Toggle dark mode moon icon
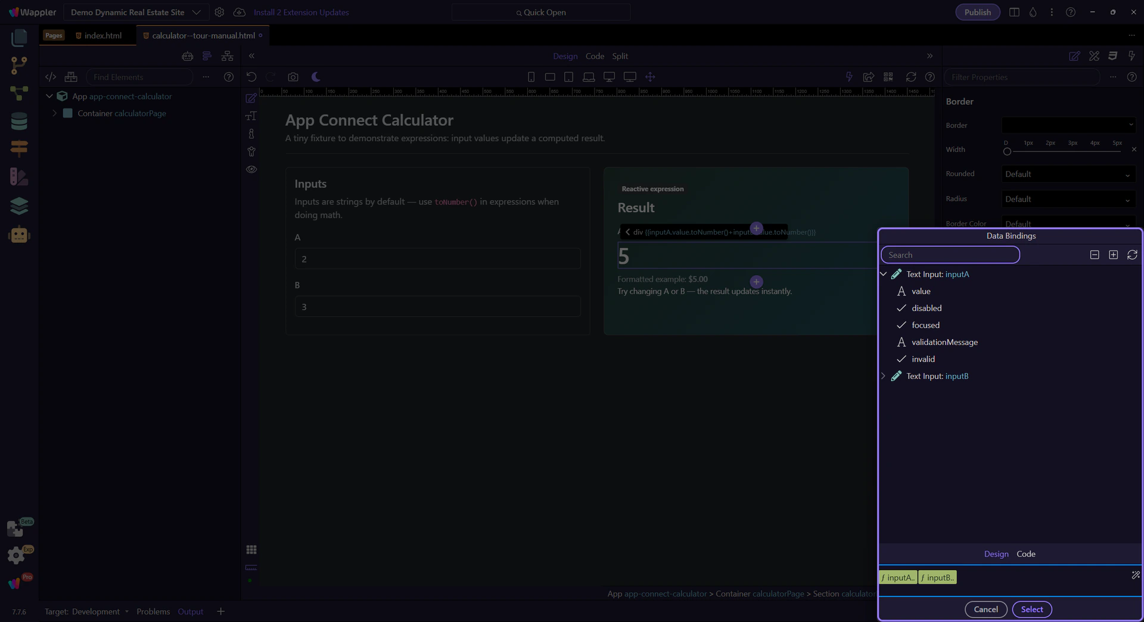This screenshot has height=622, width=1144. tap(316, 77)
